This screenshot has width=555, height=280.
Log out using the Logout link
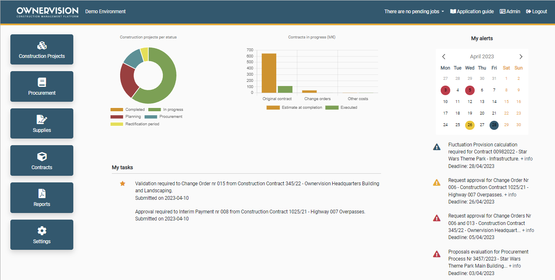tap(536, 12)
